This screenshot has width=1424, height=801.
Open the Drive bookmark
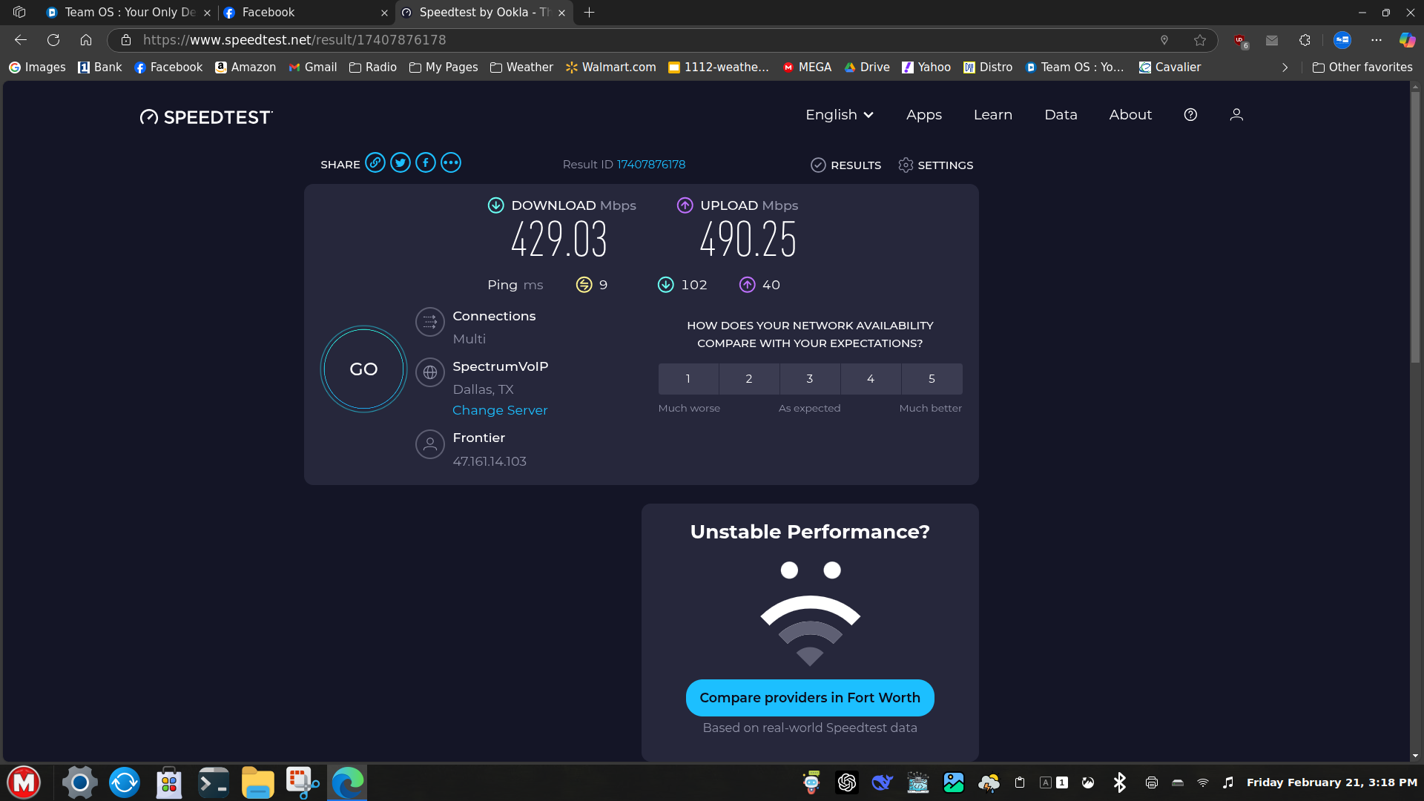coord(867,67)
